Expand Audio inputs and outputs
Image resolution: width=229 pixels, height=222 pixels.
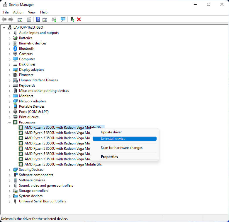[x=9, y=33]
